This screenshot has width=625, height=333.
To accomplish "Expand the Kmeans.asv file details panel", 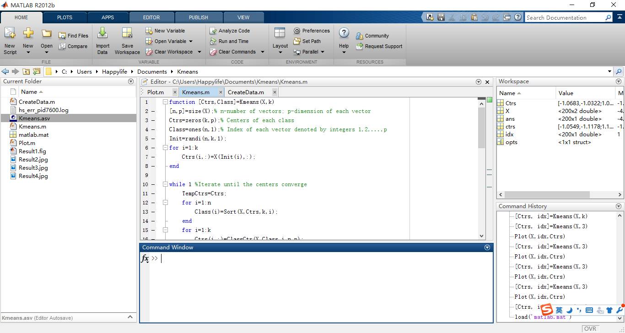I will [130, 317].
